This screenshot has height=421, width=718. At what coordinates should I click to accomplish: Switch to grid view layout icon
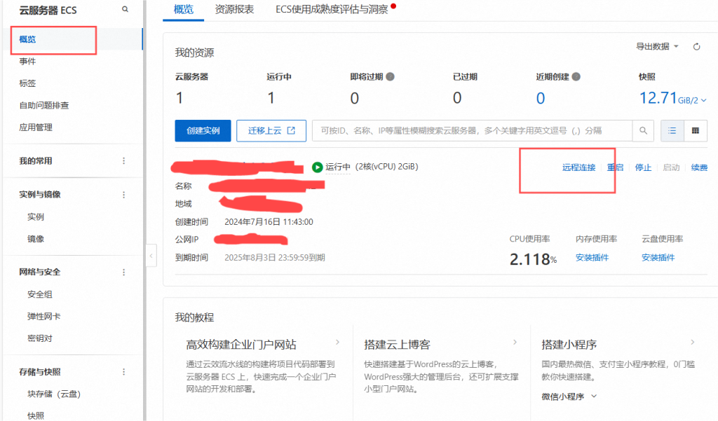(696, 130)
